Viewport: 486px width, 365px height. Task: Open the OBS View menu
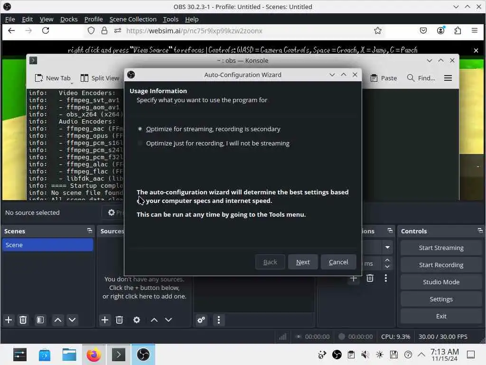tap(47, 19)
